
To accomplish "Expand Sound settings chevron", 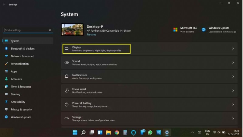I will [x=233, y=63].
